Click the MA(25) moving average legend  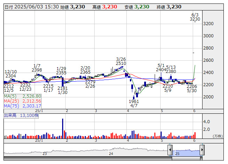(x=23, y=101)
